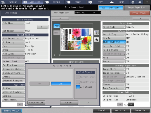151x113 pixels.
Task: Click the Function OFF button
Action: pos(37,103)
